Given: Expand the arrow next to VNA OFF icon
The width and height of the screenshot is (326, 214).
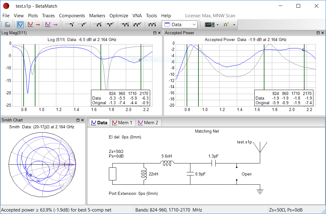Looking at the screenshot, I should click(x=217, y=25).
